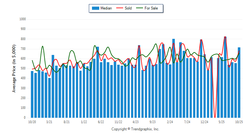Select the 6/22 x-axis date label
The height and width of the screenshot is (137, 252).
point(101,122)
